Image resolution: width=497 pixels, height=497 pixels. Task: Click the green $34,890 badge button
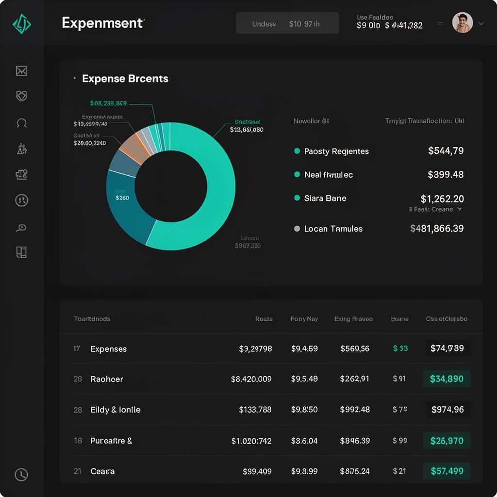coord(447,379)
